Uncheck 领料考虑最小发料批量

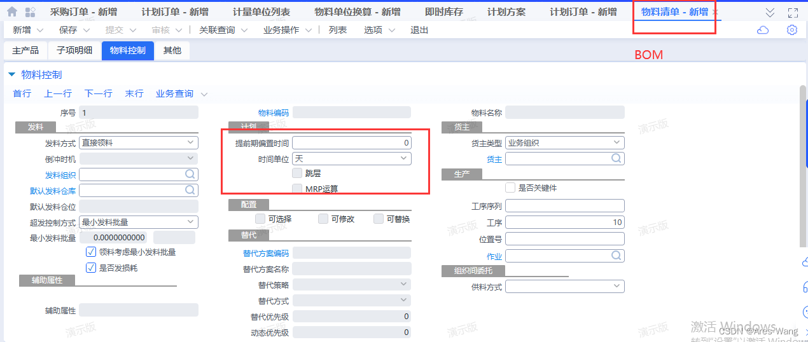91,252
